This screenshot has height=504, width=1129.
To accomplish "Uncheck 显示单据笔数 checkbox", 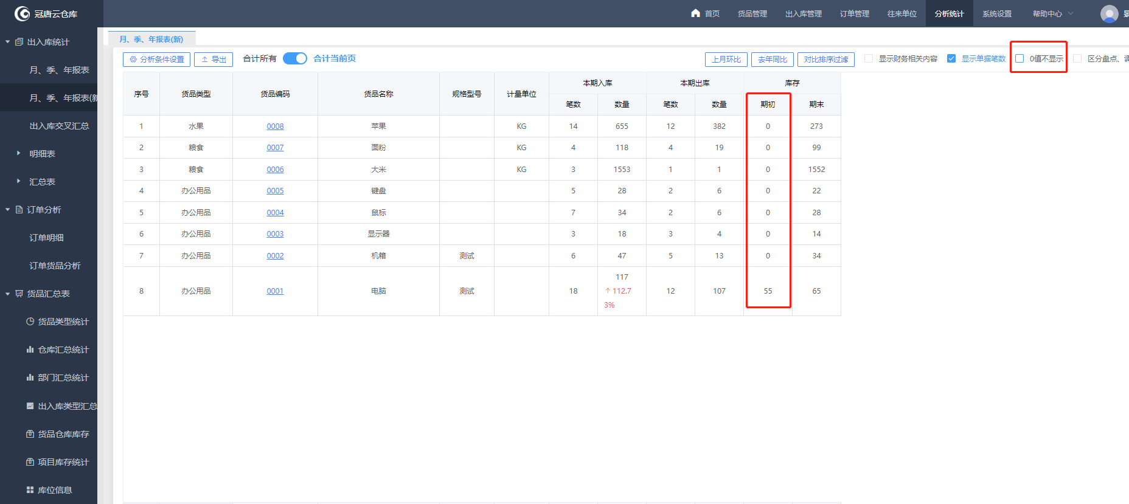I will tap(951, 58).
